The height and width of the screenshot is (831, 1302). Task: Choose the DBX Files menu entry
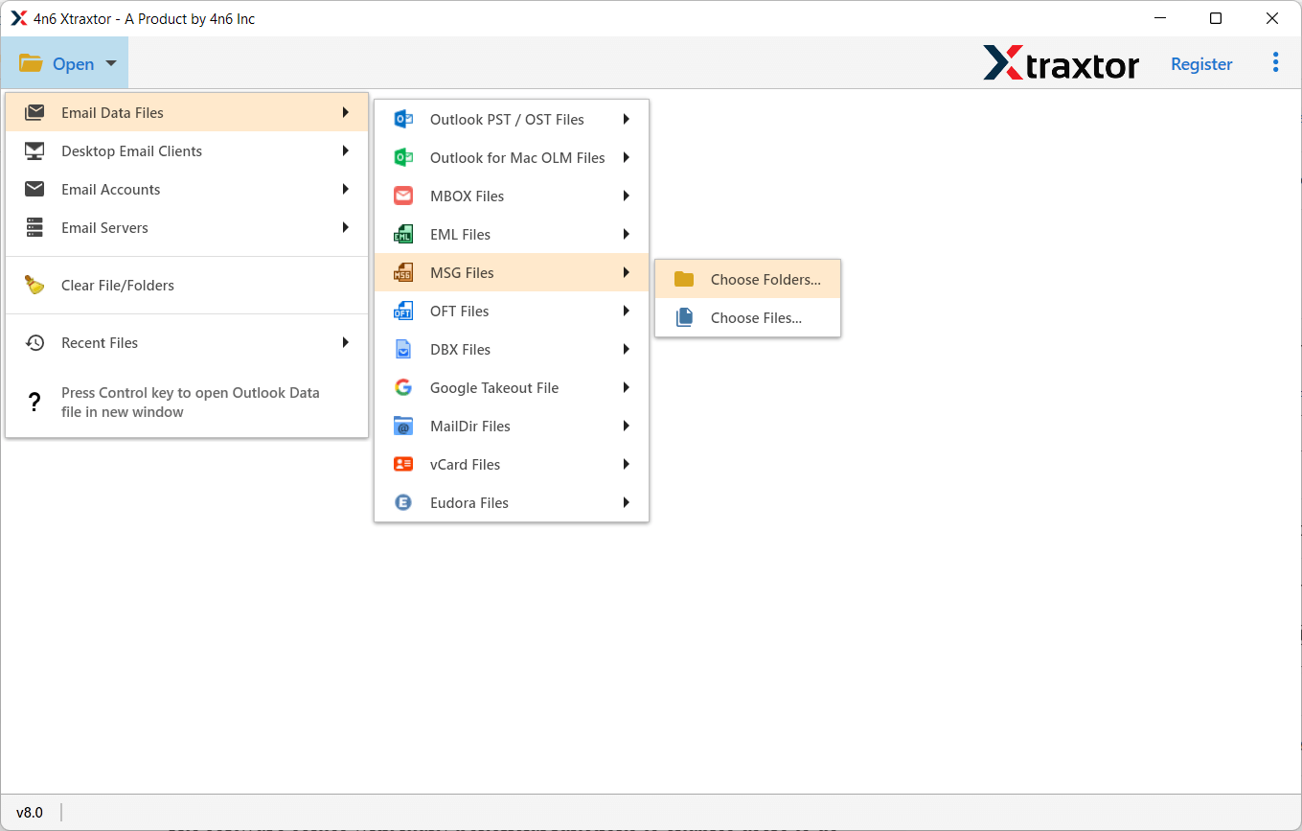512,349
